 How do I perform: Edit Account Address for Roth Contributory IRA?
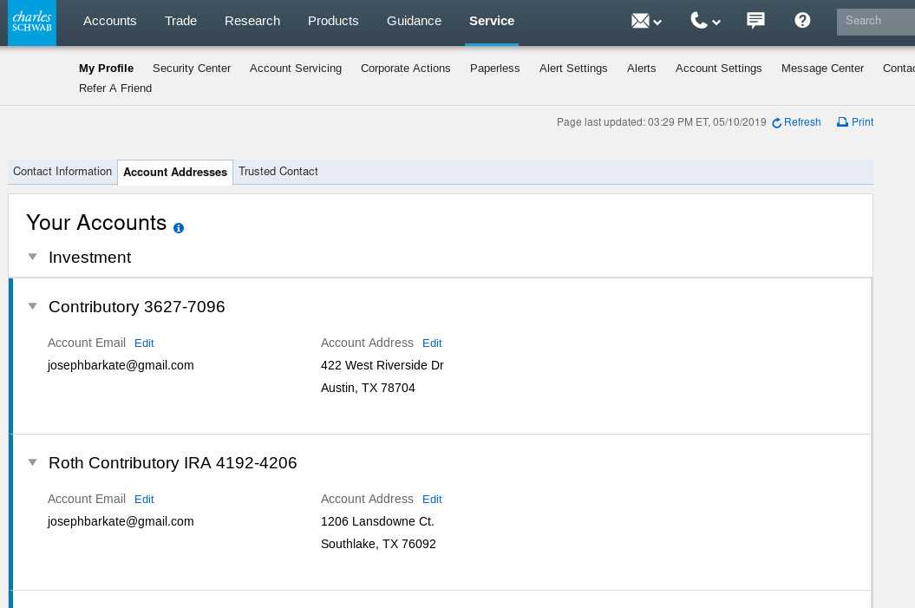(432, 500)
